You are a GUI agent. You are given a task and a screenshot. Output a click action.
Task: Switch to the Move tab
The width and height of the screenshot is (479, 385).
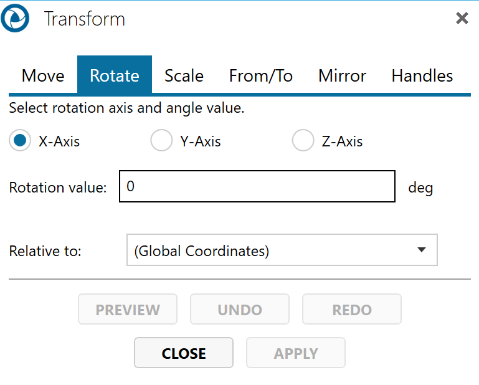coord(43,76)
